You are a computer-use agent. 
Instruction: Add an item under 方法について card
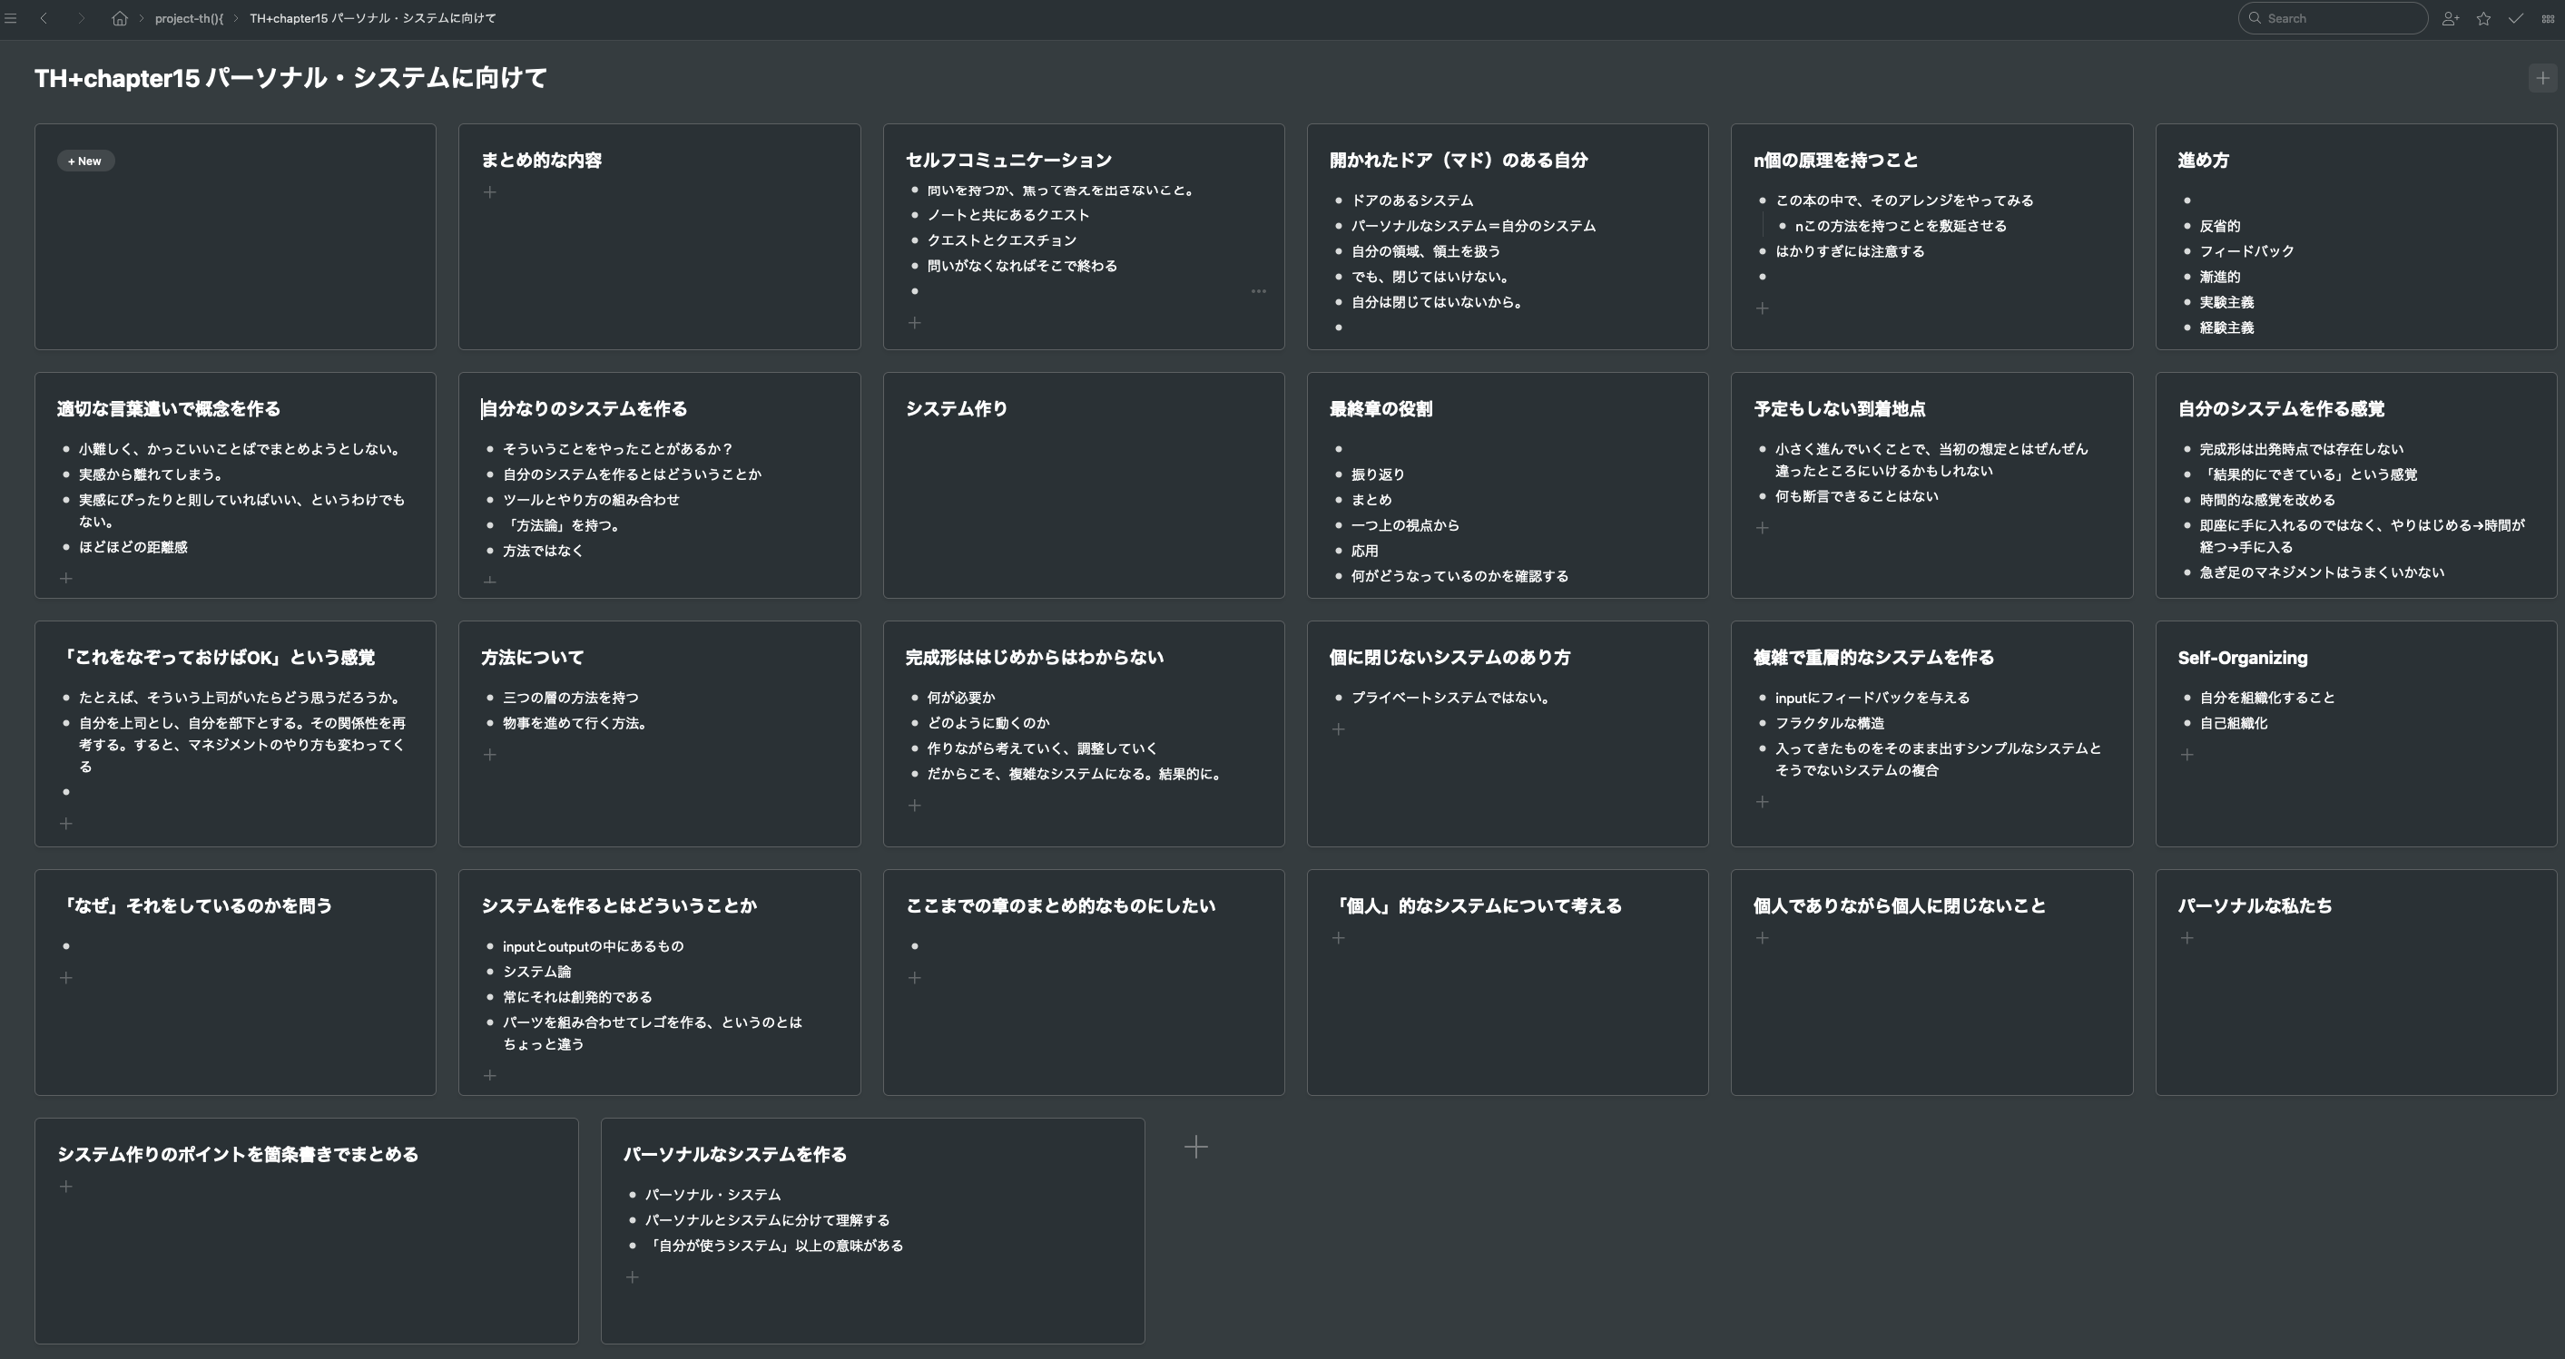(490, 755)
